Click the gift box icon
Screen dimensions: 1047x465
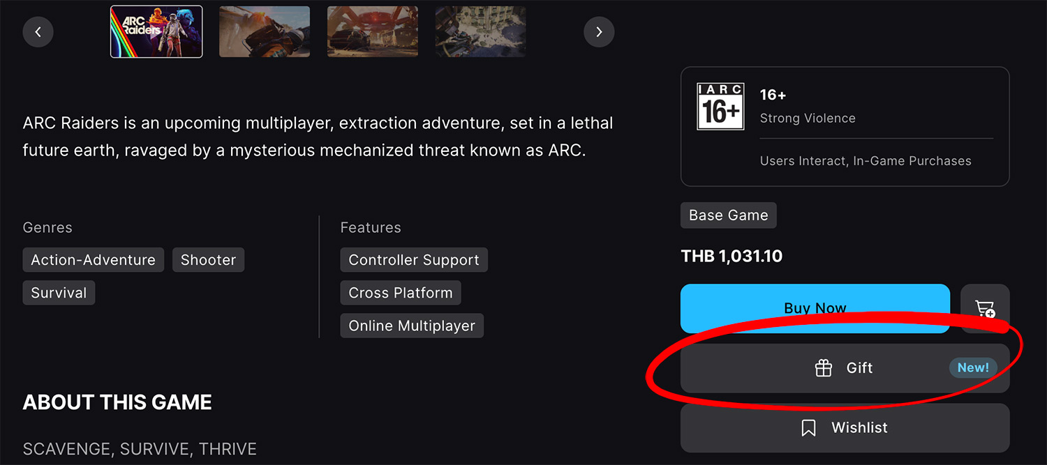(x=824, y=368)
